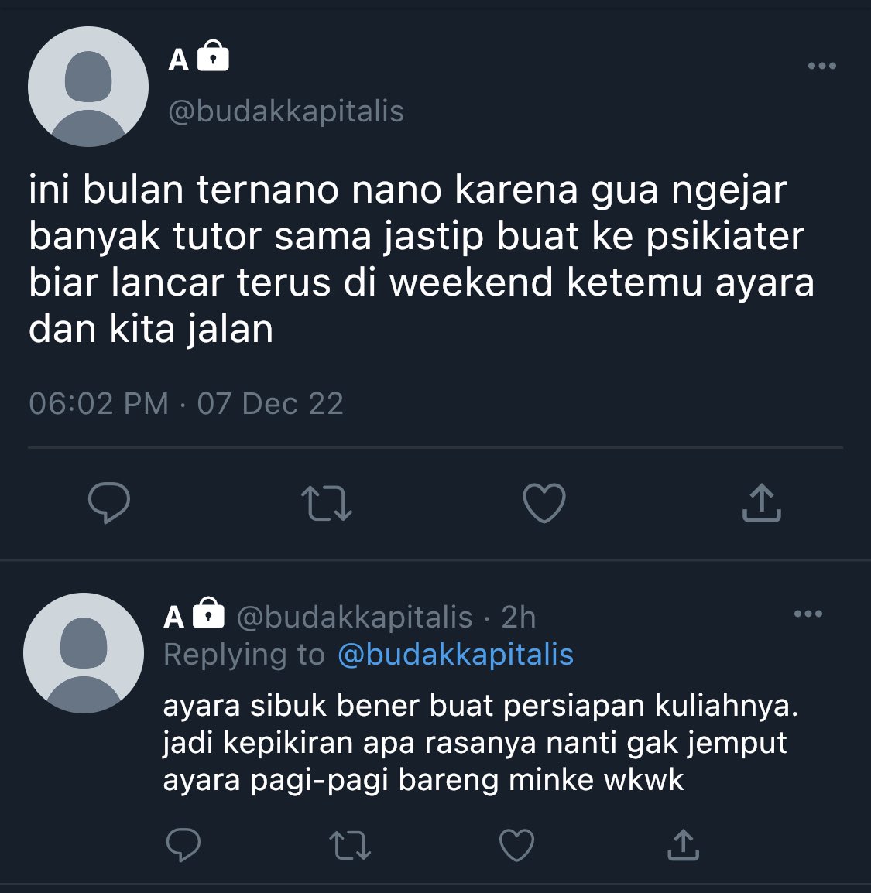Reply to the tweet about ayara sibuk

(x=183, y=844)
